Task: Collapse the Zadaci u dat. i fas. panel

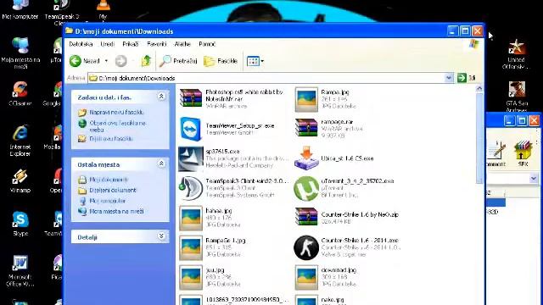Action: click(x=161, y=96)
